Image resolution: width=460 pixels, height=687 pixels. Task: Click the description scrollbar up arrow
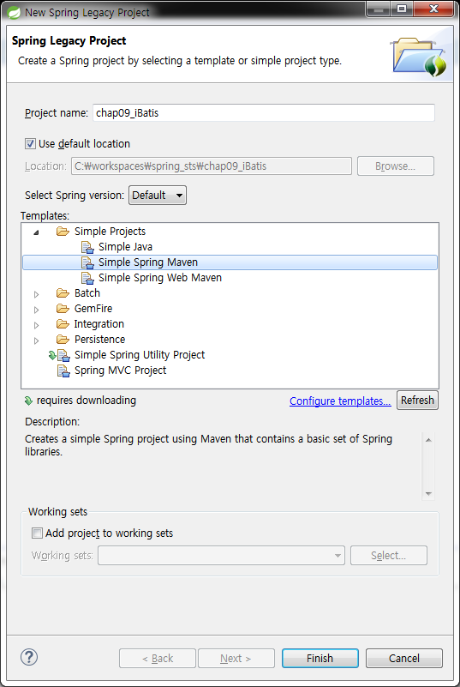click(428, 440)
